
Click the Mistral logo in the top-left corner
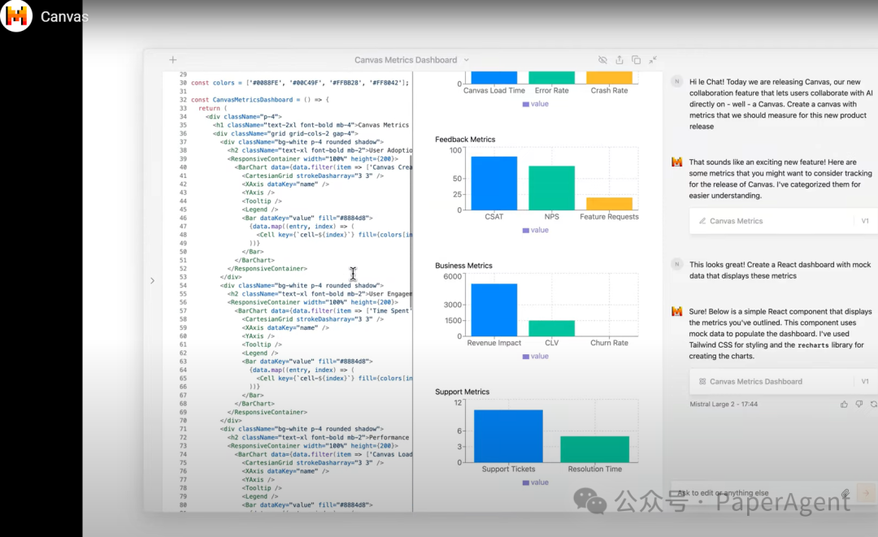point(16,15)
